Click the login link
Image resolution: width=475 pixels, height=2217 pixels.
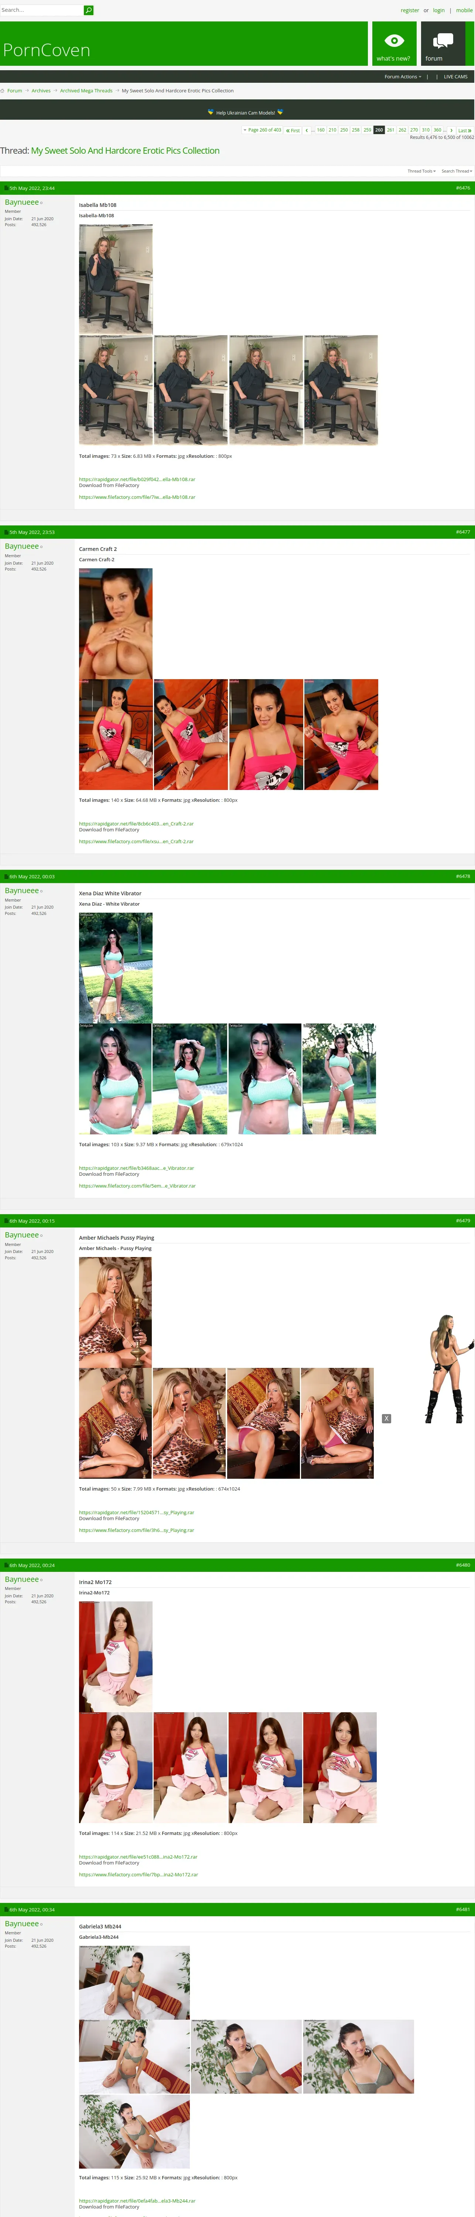(439, 10)
